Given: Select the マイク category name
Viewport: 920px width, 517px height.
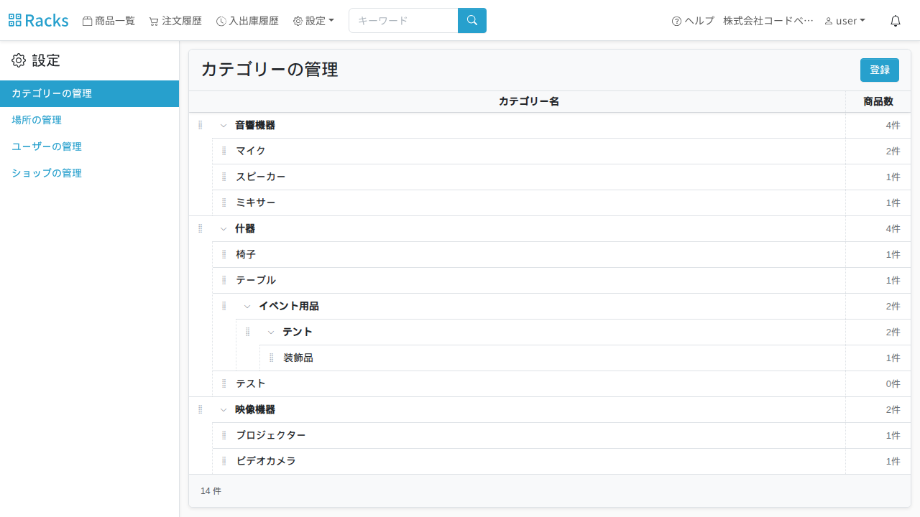Looking at the screenshot, I should click(x=251, y=151).
